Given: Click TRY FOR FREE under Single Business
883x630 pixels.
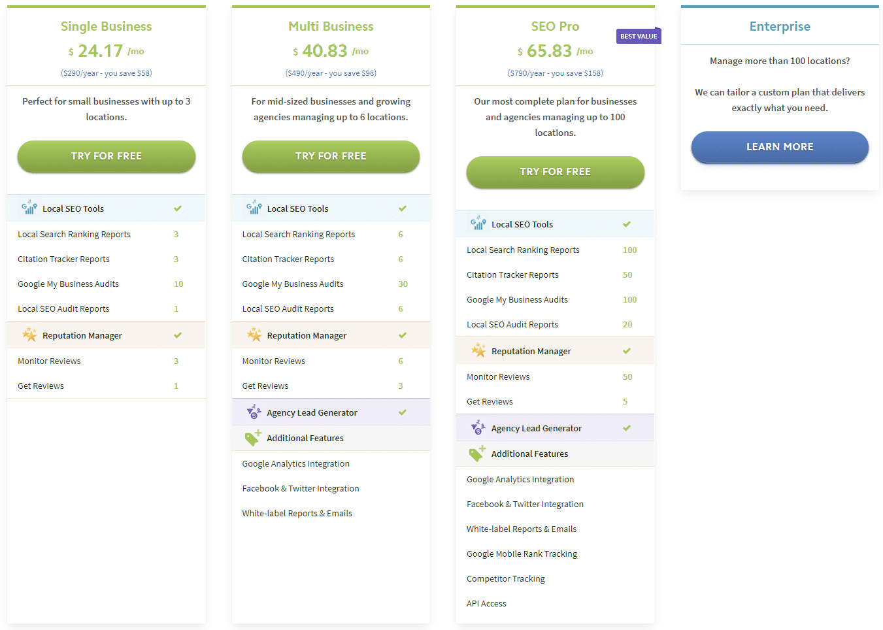Looking at the screenshot, I should point(106,156).
